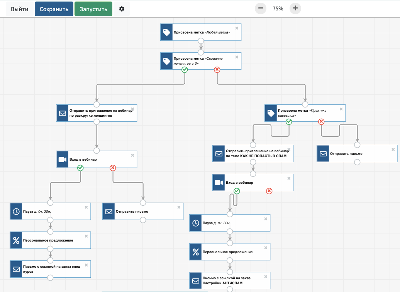The height and width of the screenshot is (292, 400).
Task: Click green check connector on «Создание лендингов» node
Action: click(x=185, y=70)
